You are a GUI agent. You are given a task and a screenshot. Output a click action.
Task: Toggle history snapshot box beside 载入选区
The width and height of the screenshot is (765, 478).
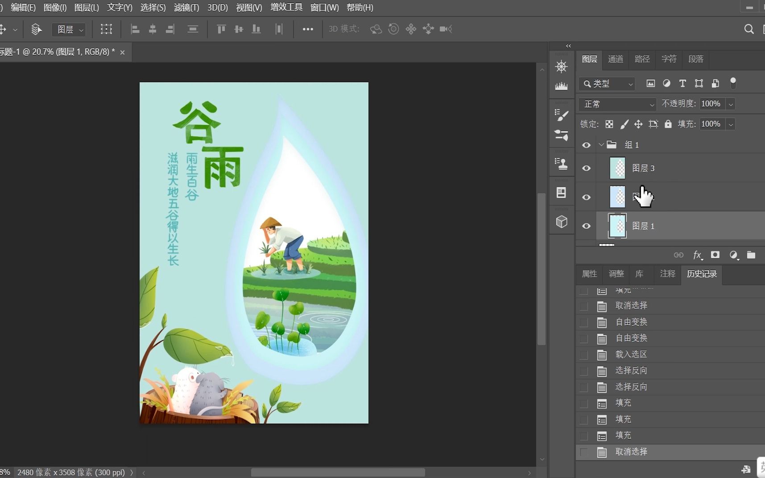coord(583,355)
